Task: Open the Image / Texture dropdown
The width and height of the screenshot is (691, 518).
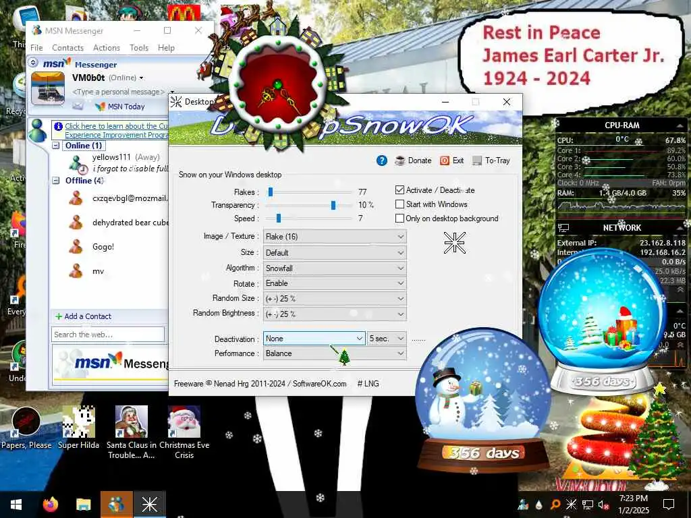Action: point(335,237)
